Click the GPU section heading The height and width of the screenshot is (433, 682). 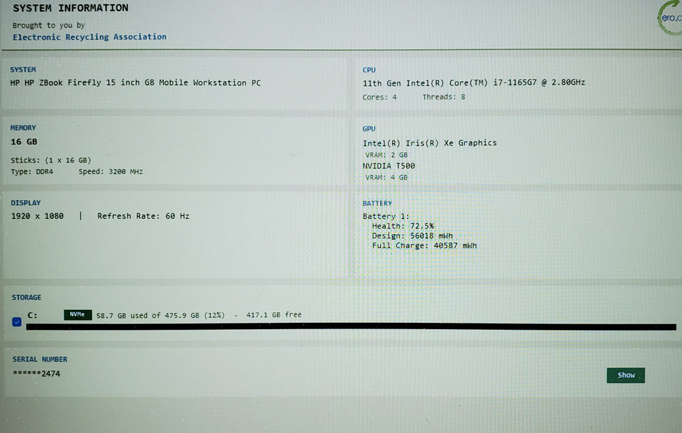(369, 129)
